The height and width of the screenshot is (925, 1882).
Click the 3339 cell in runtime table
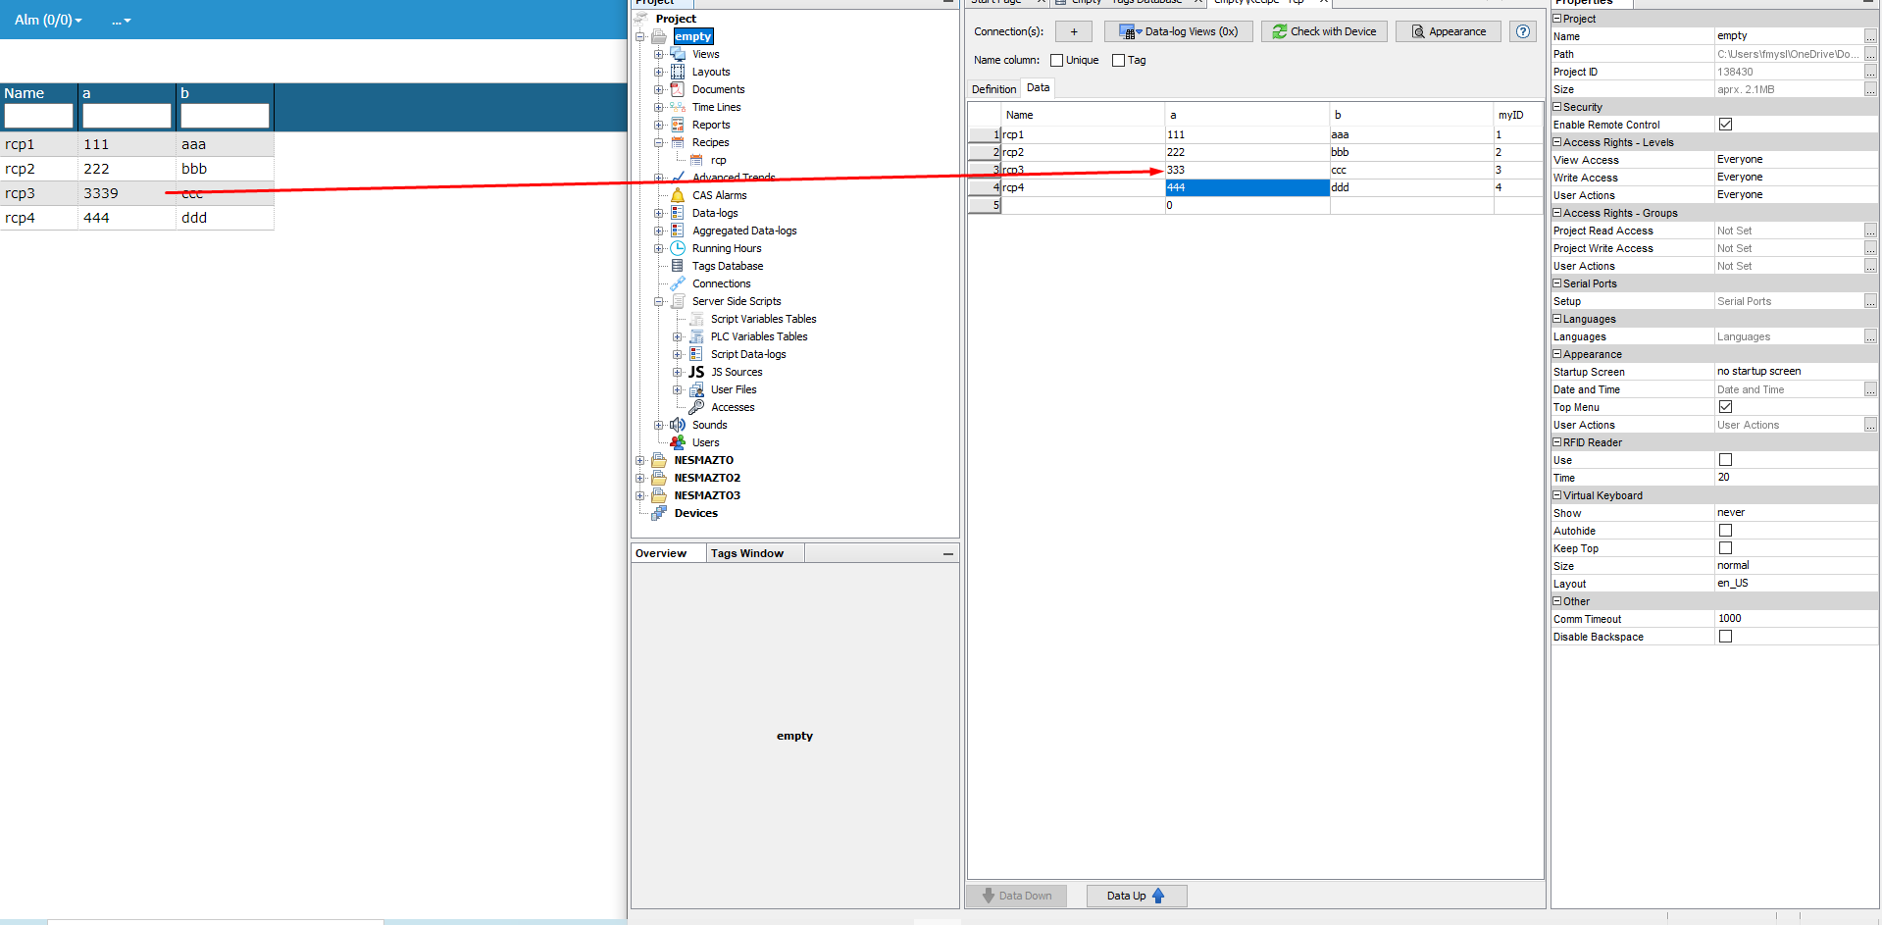(x=127, y=193)
